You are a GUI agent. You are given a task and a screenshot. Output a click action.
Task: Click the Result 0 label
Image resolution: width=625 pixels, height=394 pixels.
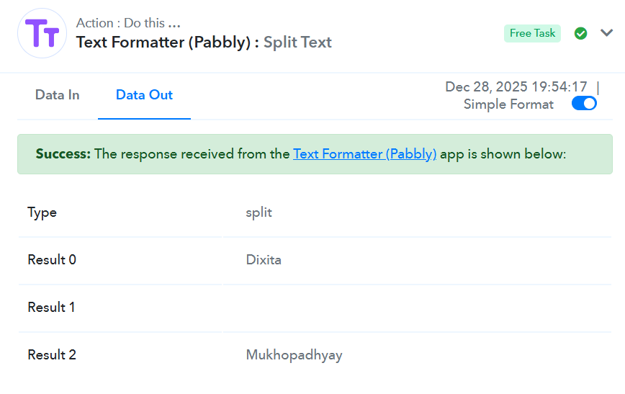coord(52,260)
